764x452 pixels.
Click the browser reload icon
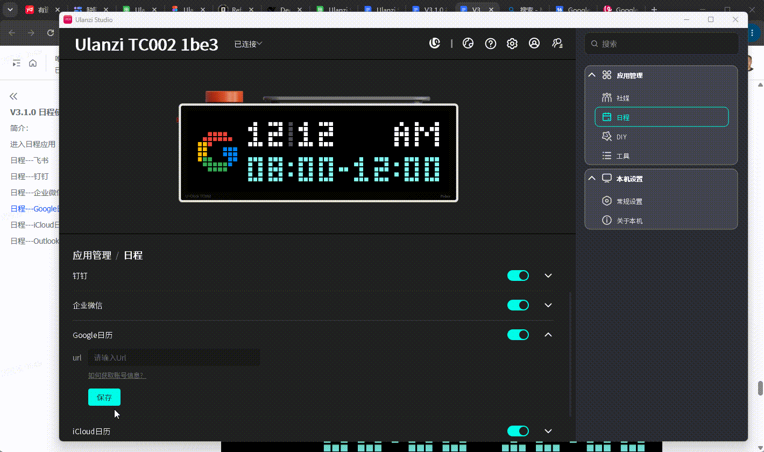click(51, 33)
